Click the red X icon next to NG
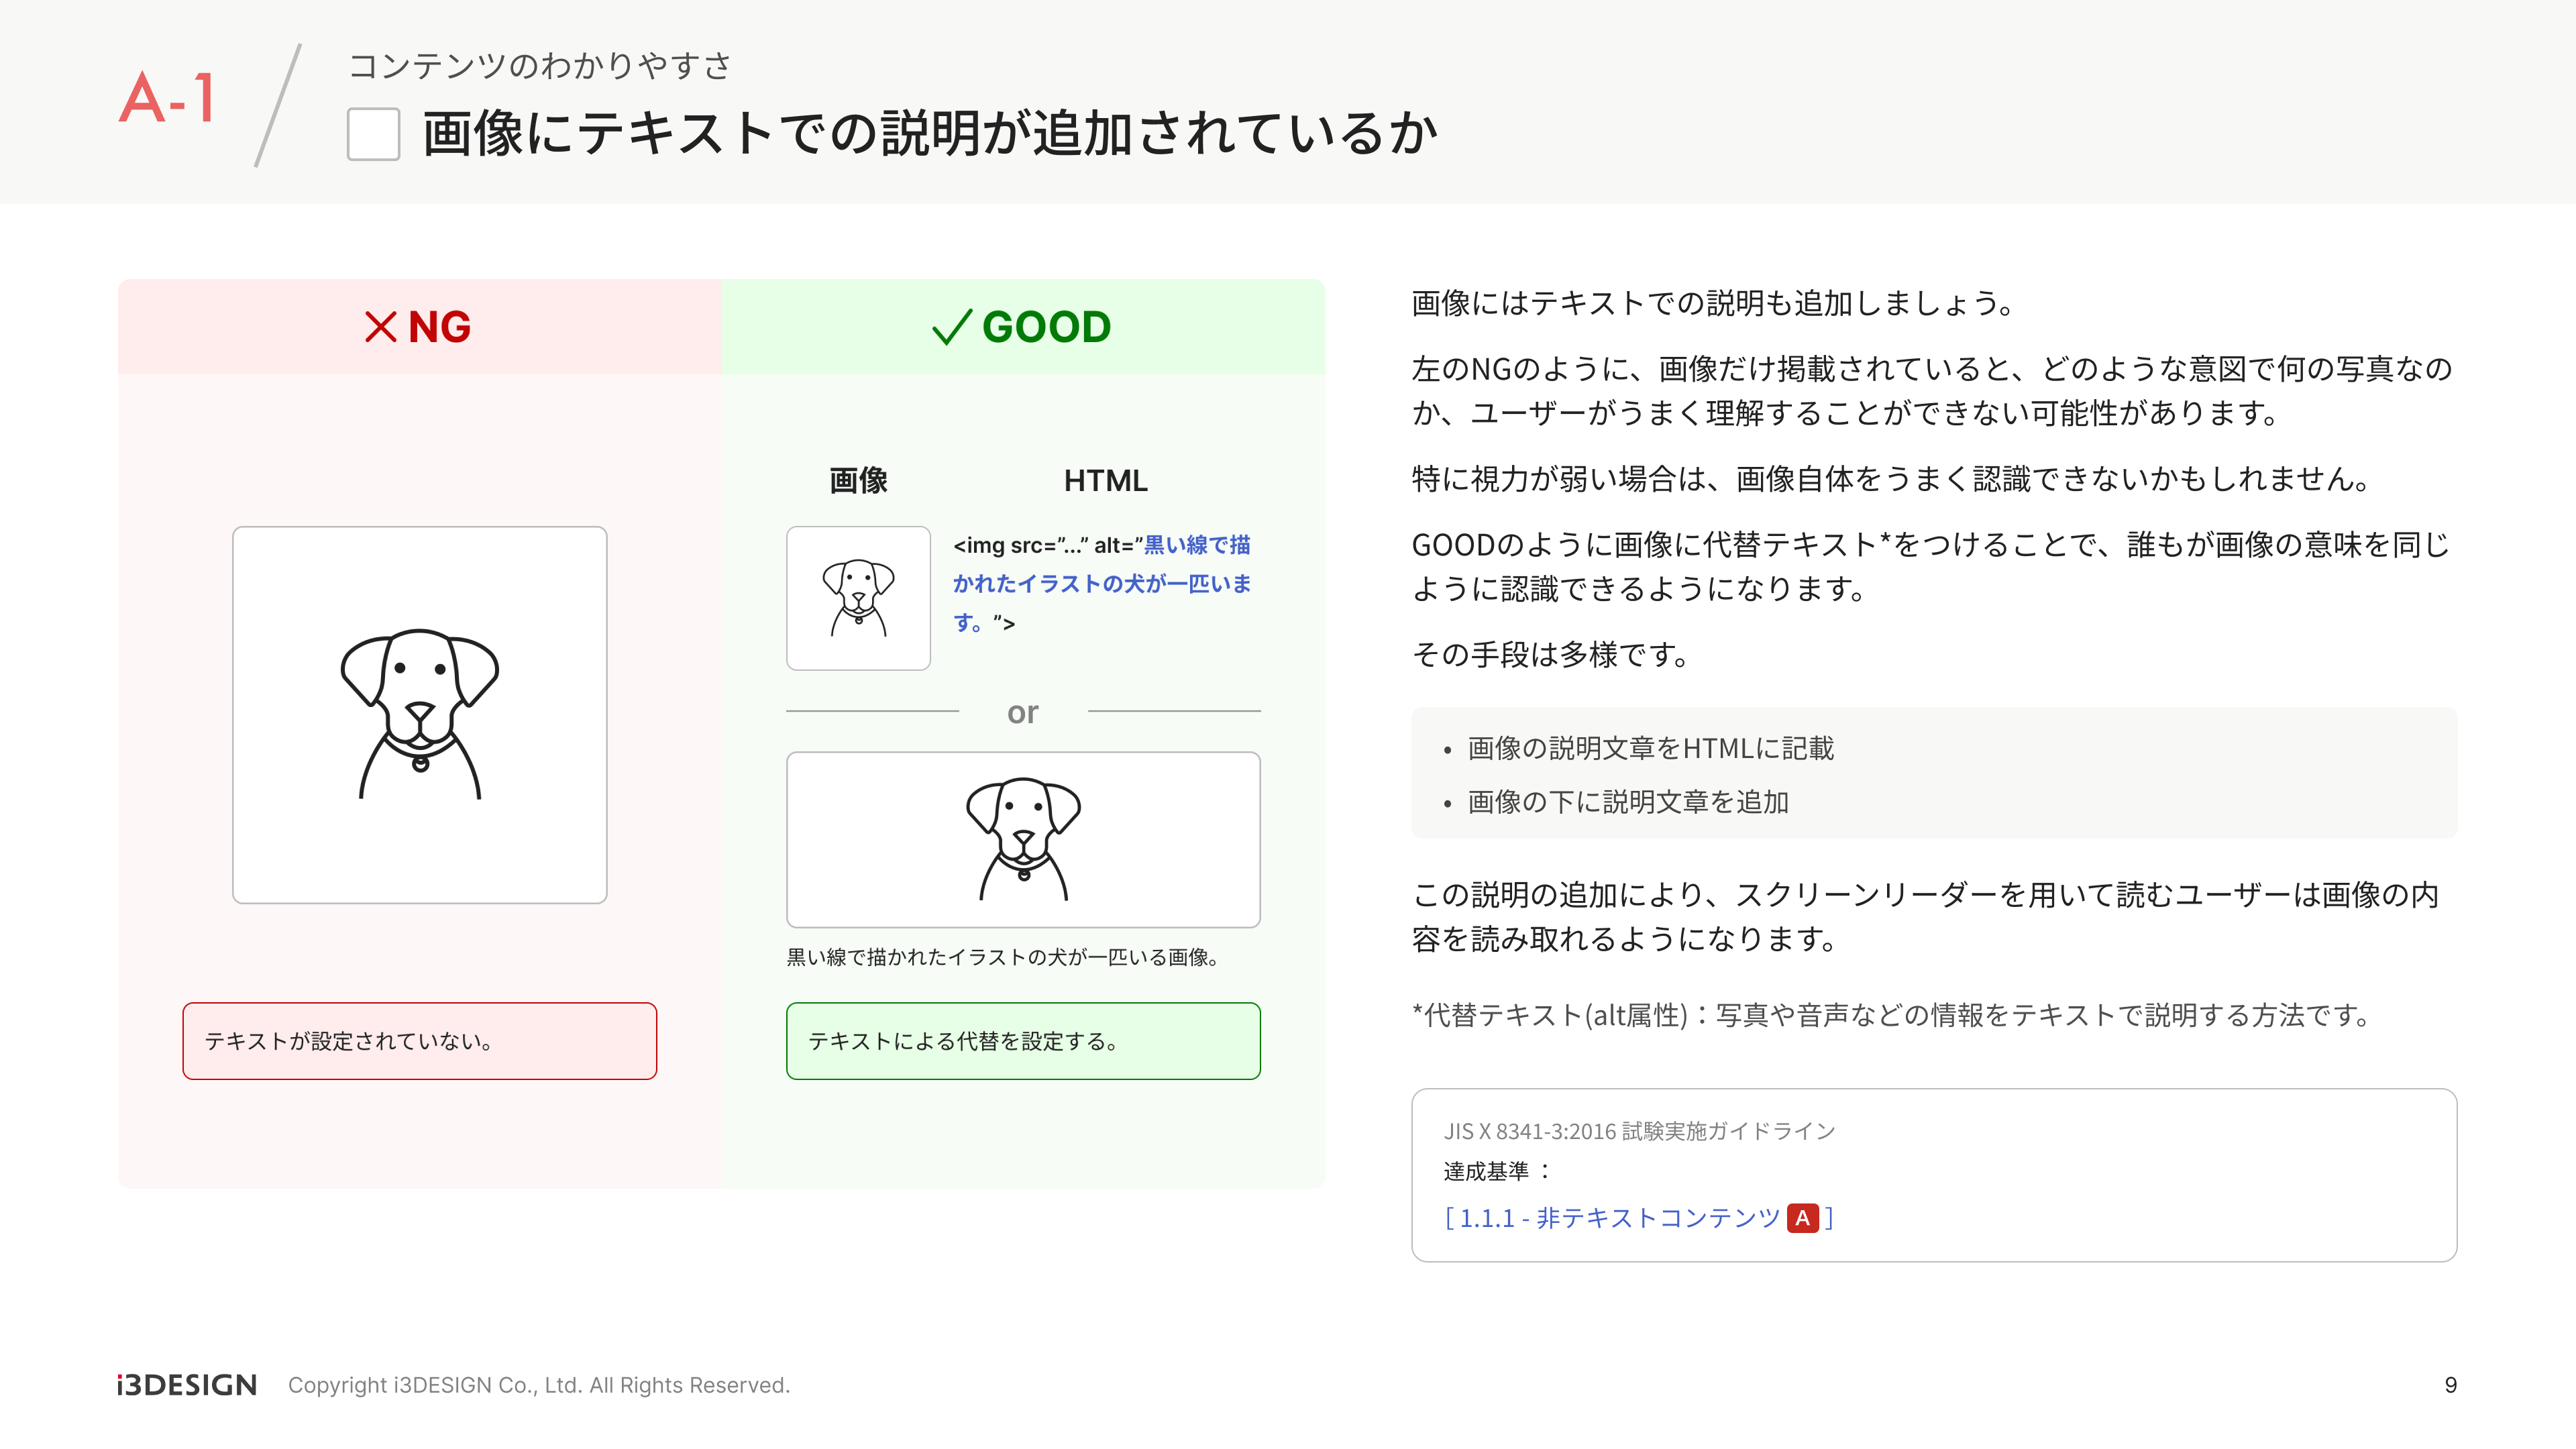This screenshot has width=2576, height=1449. [380, 327]
